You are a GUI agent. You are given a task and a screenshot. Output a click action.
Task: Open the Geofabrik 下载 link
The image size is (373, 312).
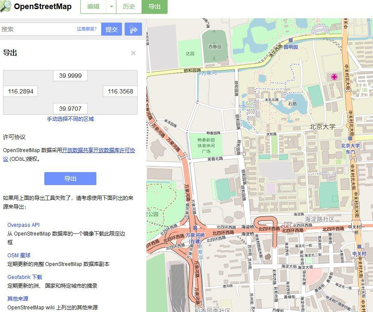(25, 277)
